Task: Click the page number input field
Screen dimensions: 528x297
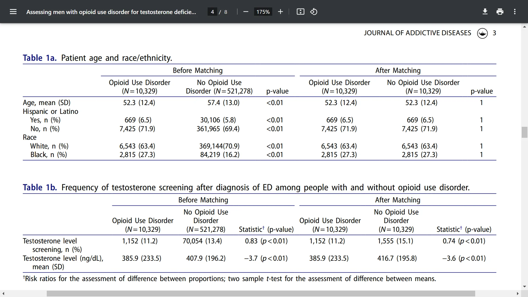Action: pyautogui.click(x=212, y=12)
